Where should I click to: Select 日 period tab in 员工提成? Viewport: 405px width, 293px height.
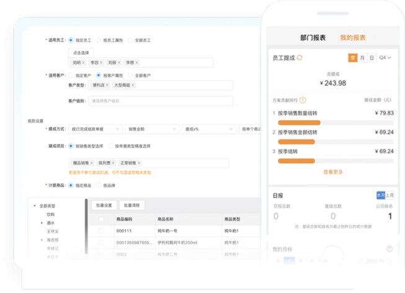372,58
